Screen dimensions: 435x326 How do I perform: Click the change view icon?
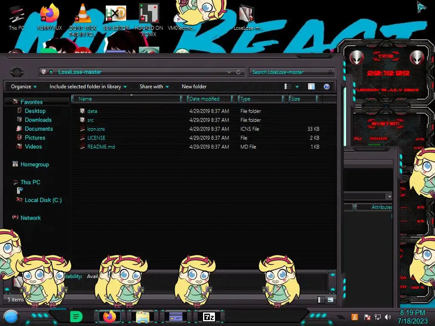[288, 87]
